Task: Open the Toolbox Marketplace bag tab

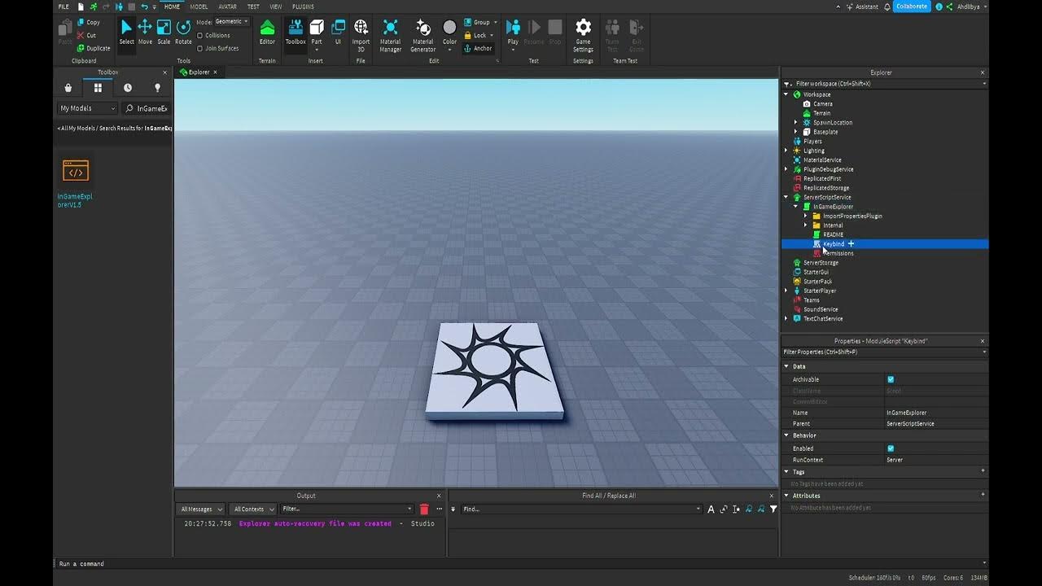Action: [x=68, y=88]
